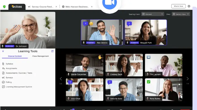
Task: Pop out the Learning Tools panel
Action: (52, 51)
